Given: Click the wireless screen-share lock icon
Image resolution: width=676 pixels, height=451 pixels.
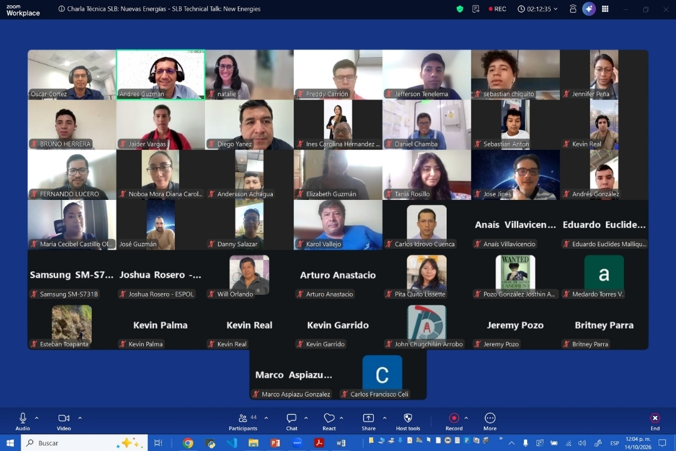Looking at the screenshot, I should click(573, 9).
